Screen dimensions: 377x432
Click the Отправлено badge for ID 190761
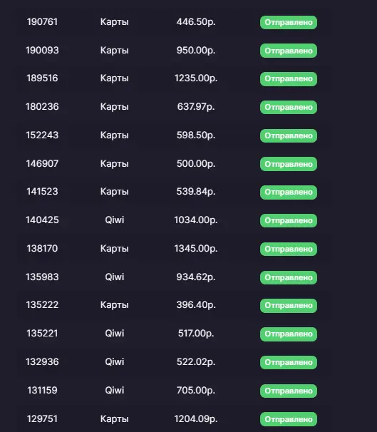[x=289, y=22]
